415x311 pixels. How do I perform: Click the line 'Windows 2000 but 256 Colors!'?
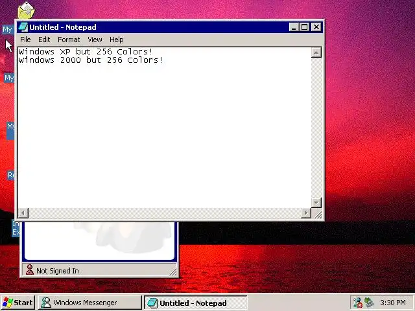91,60
